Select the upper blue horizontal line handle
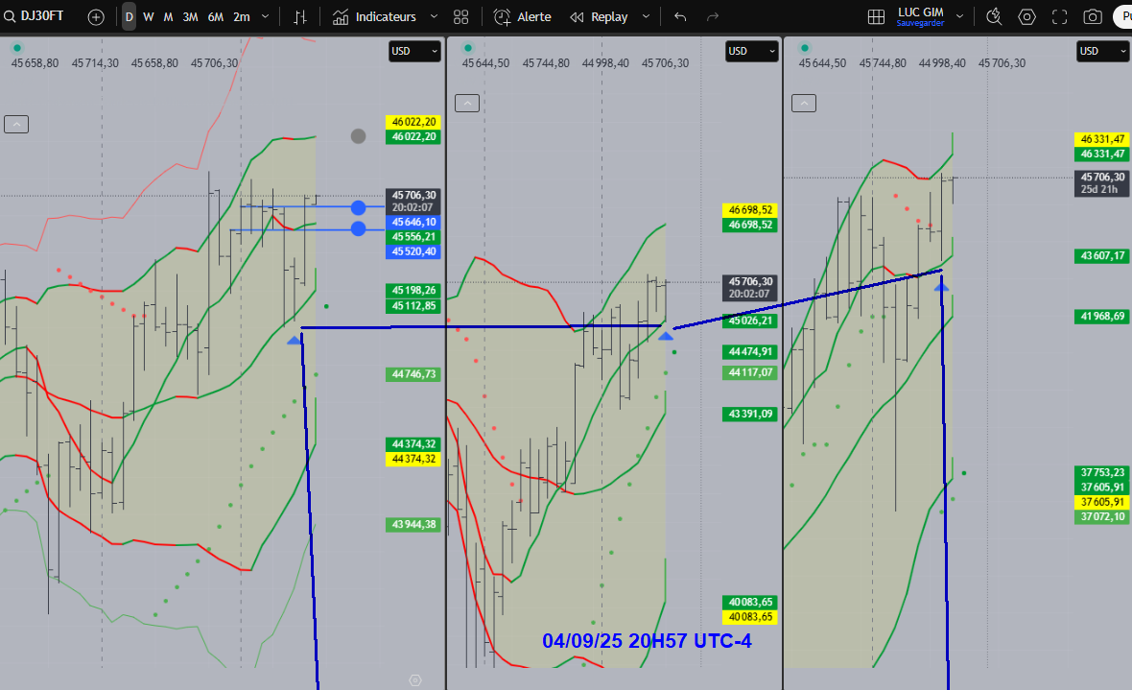The width and height of the screenshot is (1132, 690). [358, 208]
